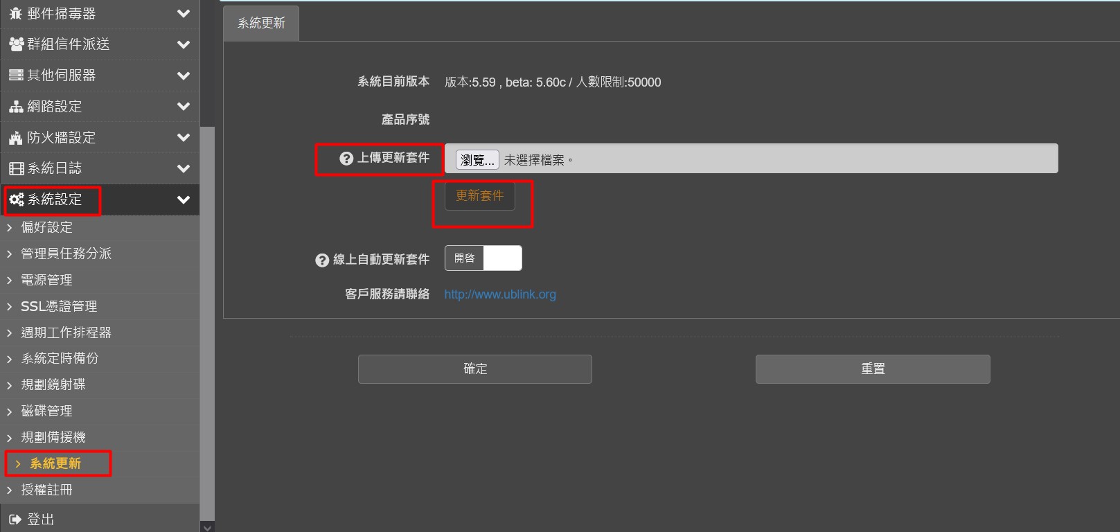Open the 系統更新 tab
The image size is (1120, 532).
click(x=261, y=24)
